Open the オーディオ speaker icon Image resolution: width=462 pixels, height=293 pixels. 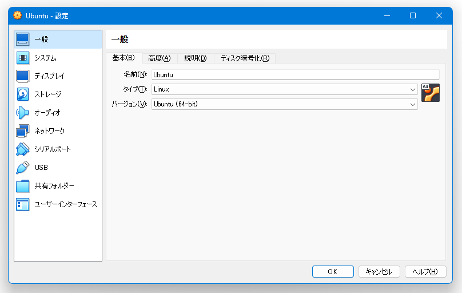pyautogui.click(x=23, y=113)
